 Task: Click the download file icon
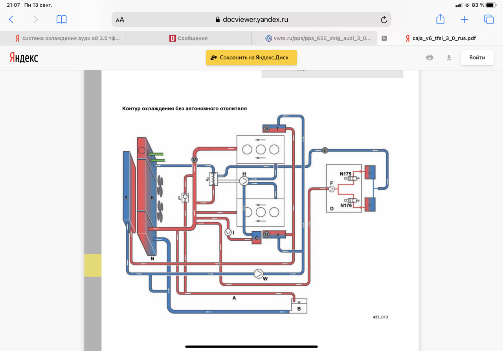[449, 58]
